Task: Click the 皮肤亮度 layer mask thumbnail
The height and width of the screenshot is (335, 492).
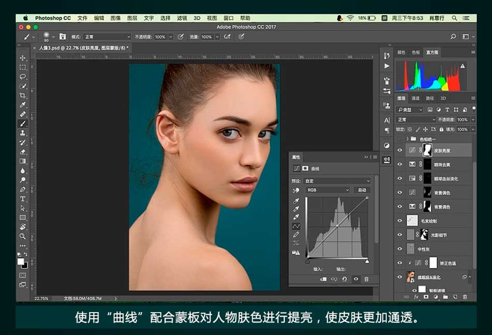Action: (428, 150)
